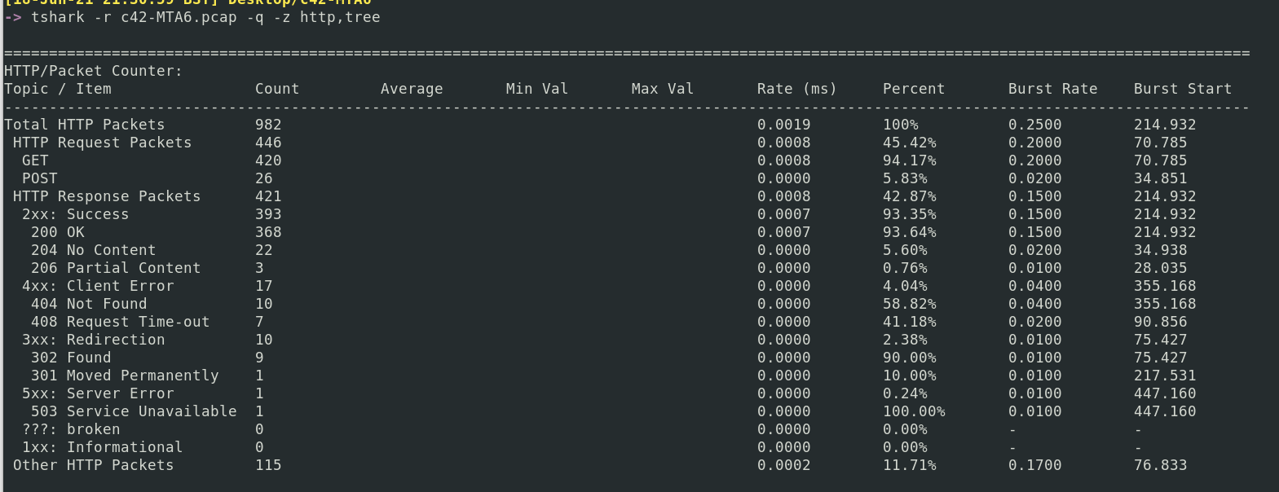Screen dimensions: 1279x492
Task: Select the '404 Not Found' row label
Action: [x=89, y=304]
